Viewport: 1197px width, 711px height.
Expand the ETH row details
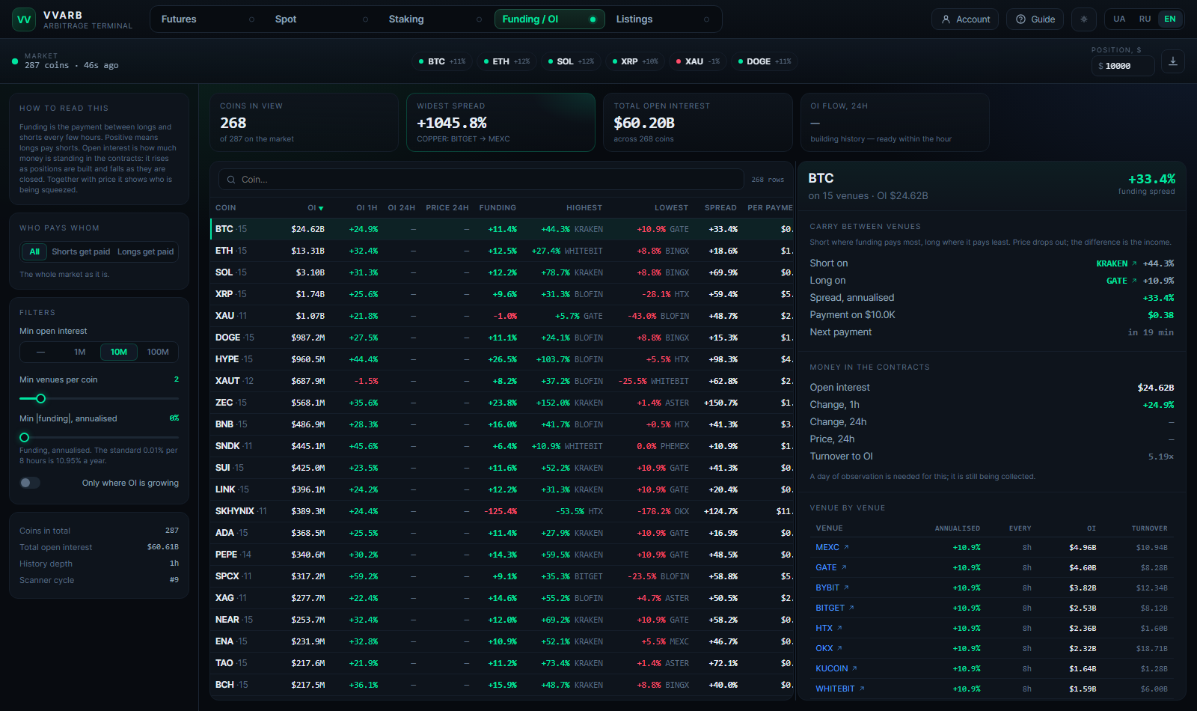502,251
